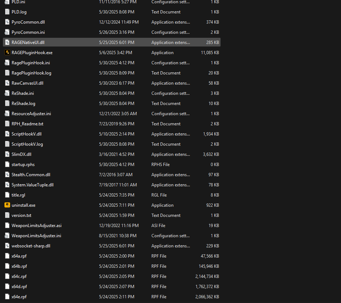Click the version.txt document icon
The height and width of the screenshot is (303, 341).
click(7, 215)
